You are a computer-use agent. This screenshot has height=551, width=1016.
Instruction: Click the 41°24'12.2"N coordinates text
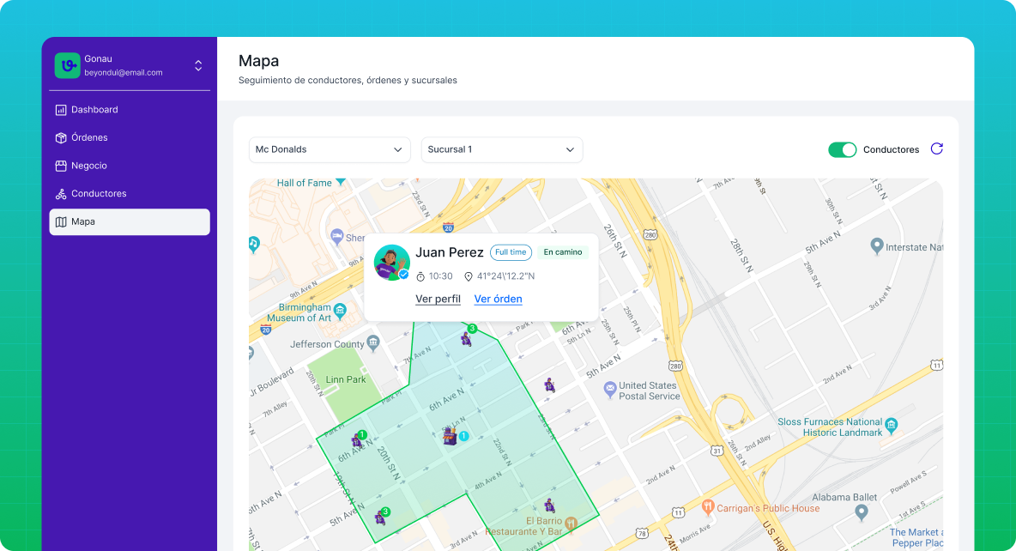pos(506,277)
